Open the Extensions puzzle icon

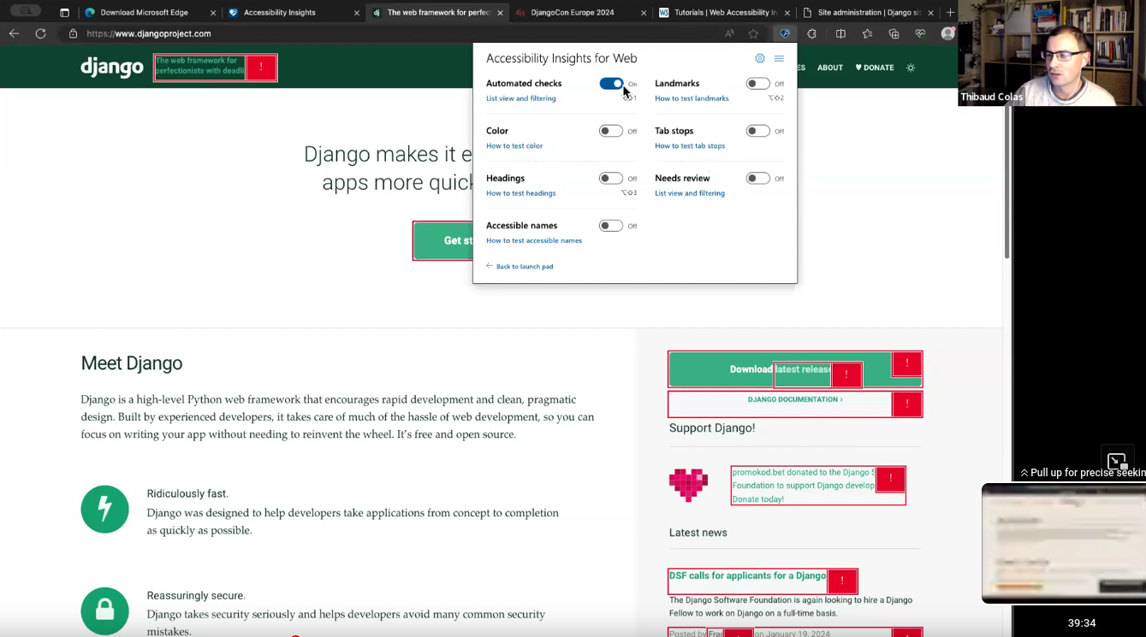coord(811,33)
